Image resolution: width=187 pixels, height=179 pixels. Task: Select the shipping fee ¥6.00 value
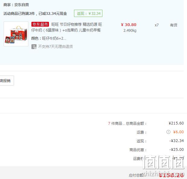(x=179, y=132)
